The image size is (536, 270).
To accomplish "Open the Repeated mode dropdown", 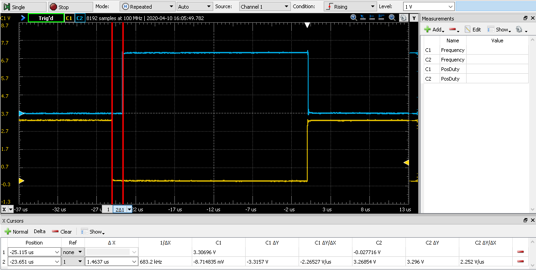I will [x=147, y=6].
